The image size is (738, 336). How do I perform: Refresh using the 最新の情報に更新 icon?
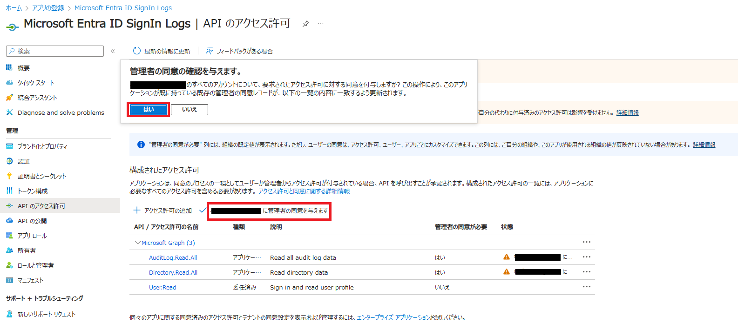click(137, 51)
